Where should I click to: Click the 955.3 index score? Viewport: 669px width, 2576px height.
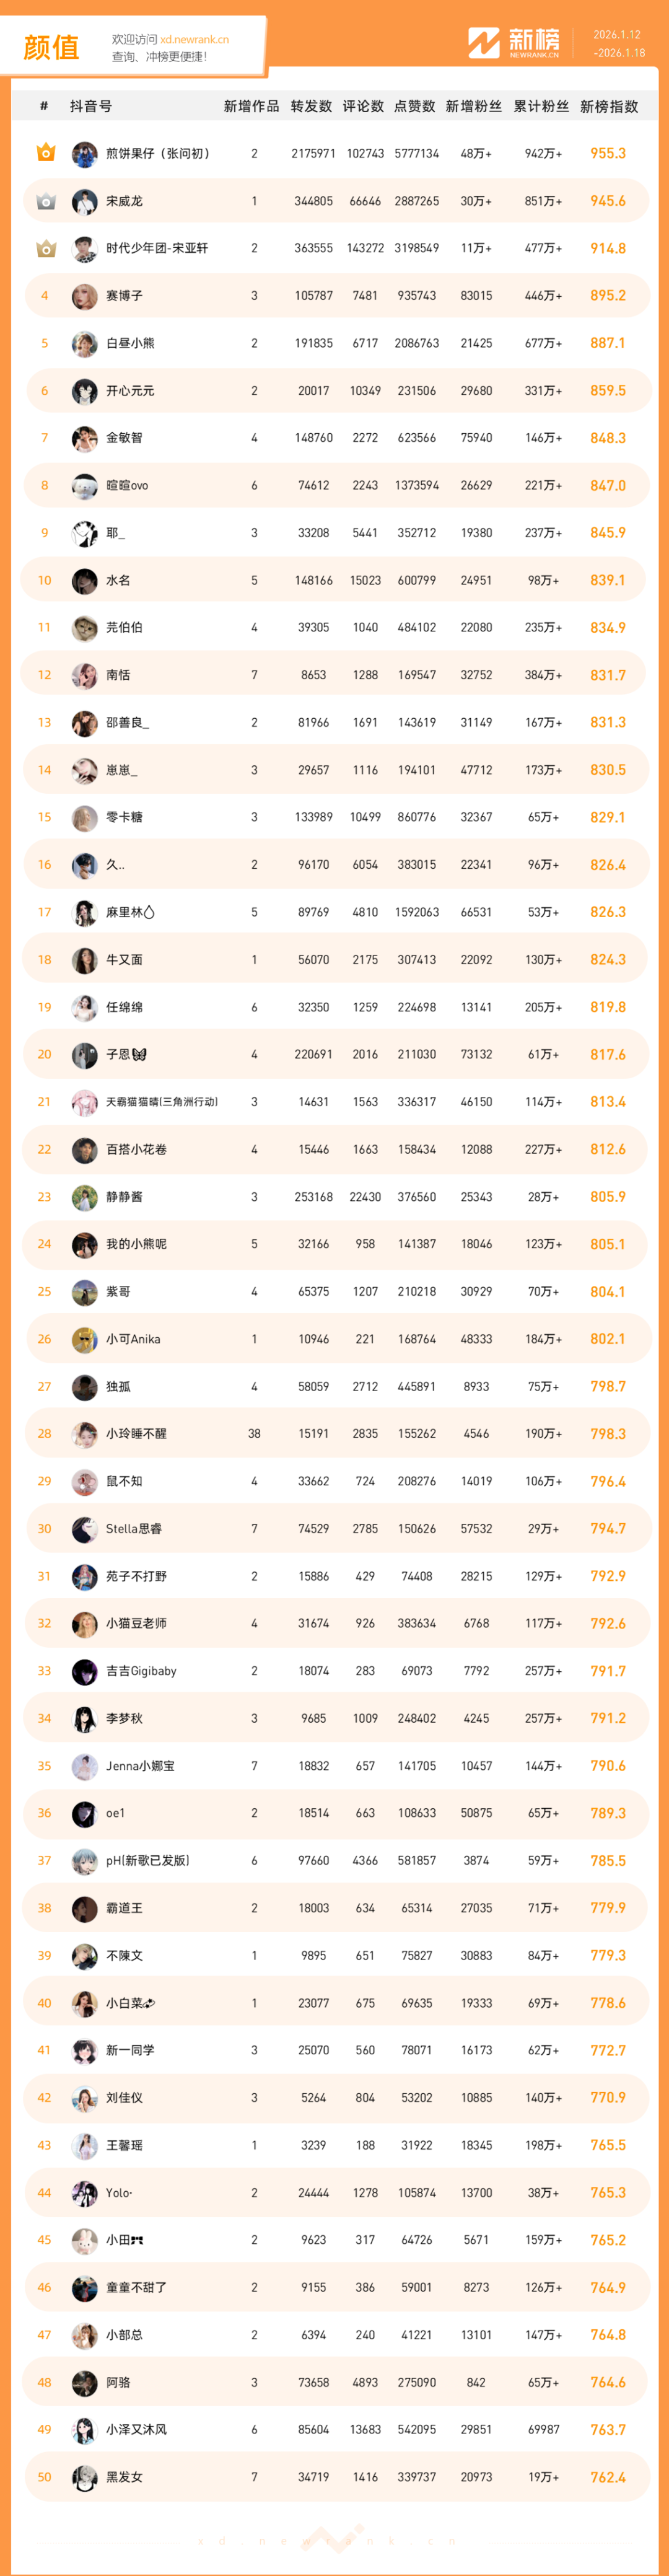[x=608, y=153]
